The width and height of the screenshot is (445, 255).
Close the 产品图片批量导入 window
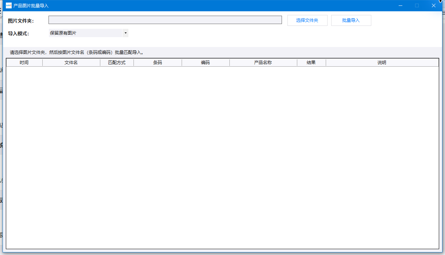point(434,5)
